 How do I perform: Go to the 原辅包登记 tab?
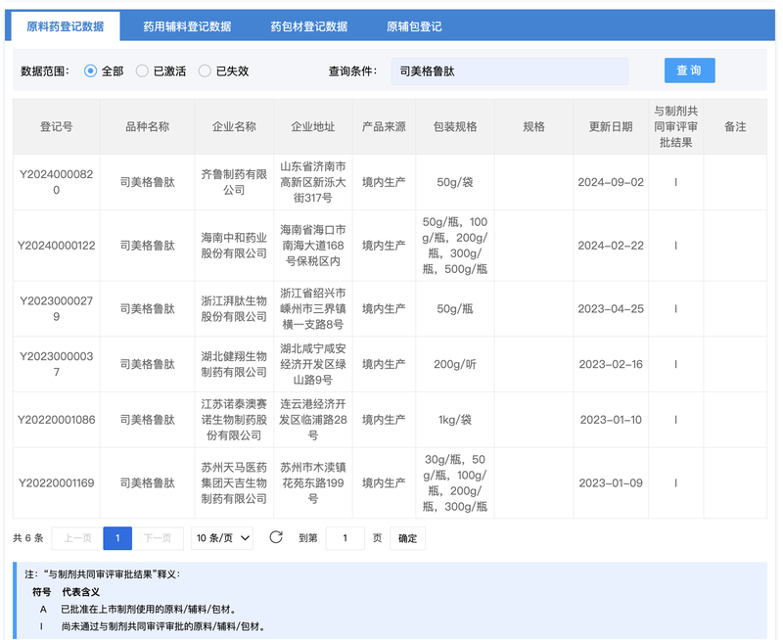[413, 26]
